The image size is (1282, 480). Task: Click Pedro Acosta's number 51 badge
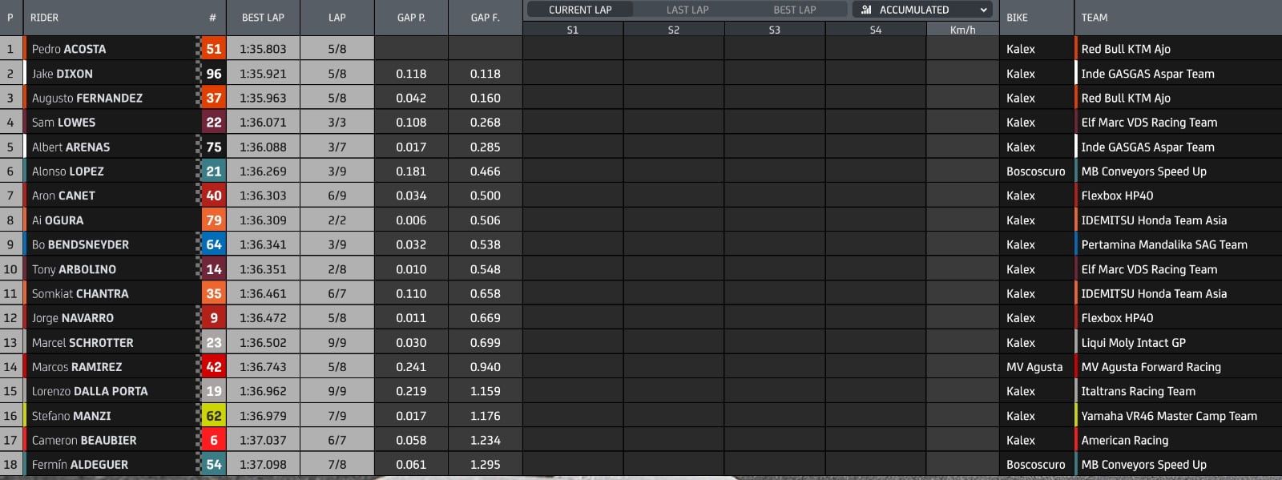point(213,49)
